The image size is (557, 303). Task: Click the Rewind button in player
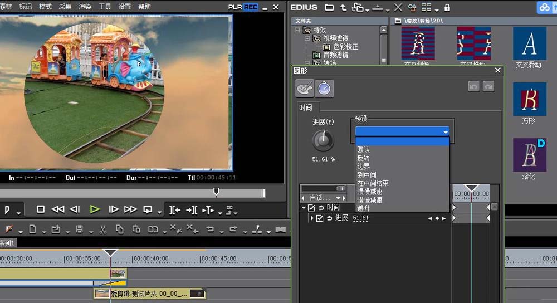pyautogui.click(x=57, y=209)
